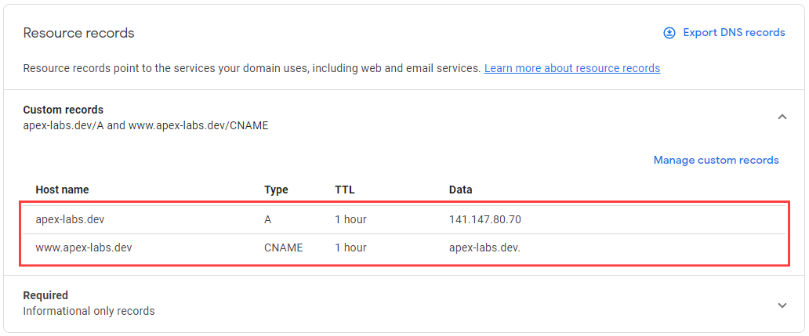Click TTL value of the A record
Viewport: 809px width, 336px height.
click(350, 219)
